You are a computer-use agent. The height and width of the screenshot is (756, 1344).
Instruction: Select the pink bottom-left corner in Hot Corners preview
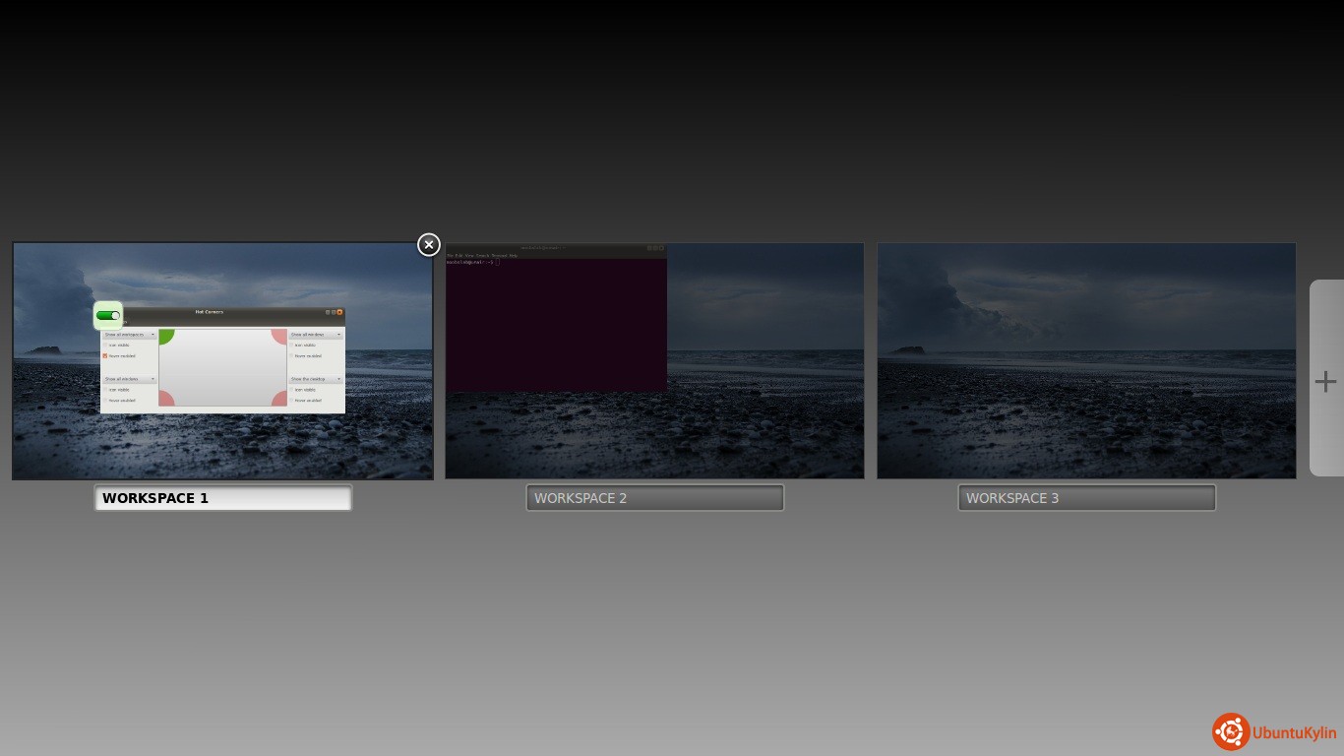(x=165, y=399)
